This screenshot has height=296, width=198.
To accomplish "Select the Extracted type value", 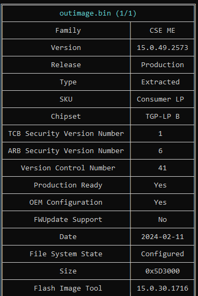I will pos(160,82).
